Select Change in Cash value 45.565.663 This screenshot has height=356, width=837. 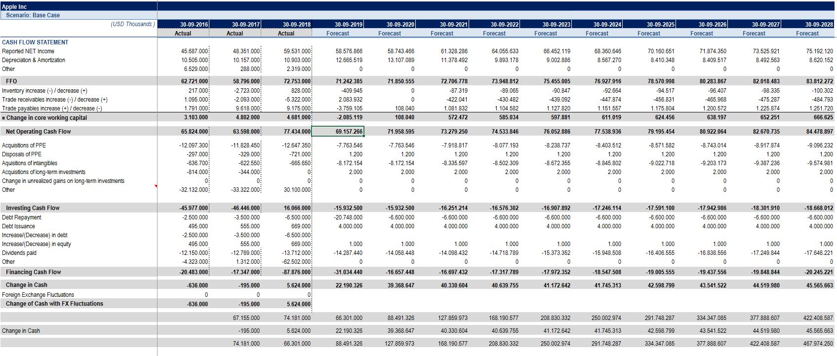[820, 285]
